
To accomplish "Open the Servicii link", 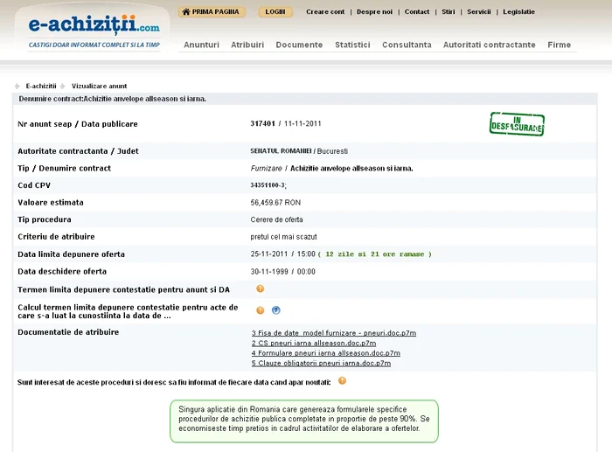I will coord(479,11).
